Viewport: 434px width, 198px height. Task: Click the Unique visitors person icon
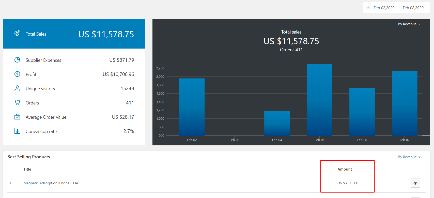click(17, 88)
